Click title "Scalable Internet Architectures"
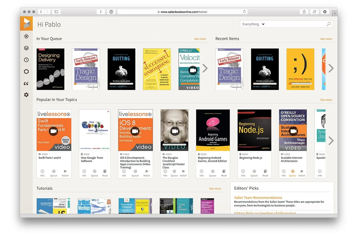This screenshot has height=236, width=358. click(x=291, y=159)
